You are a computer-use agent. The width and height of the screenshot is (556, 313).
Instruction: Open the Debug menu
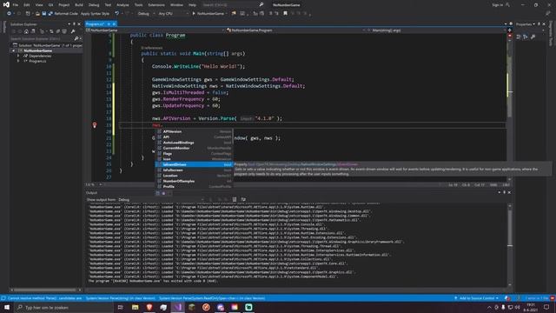click(94, 5)
